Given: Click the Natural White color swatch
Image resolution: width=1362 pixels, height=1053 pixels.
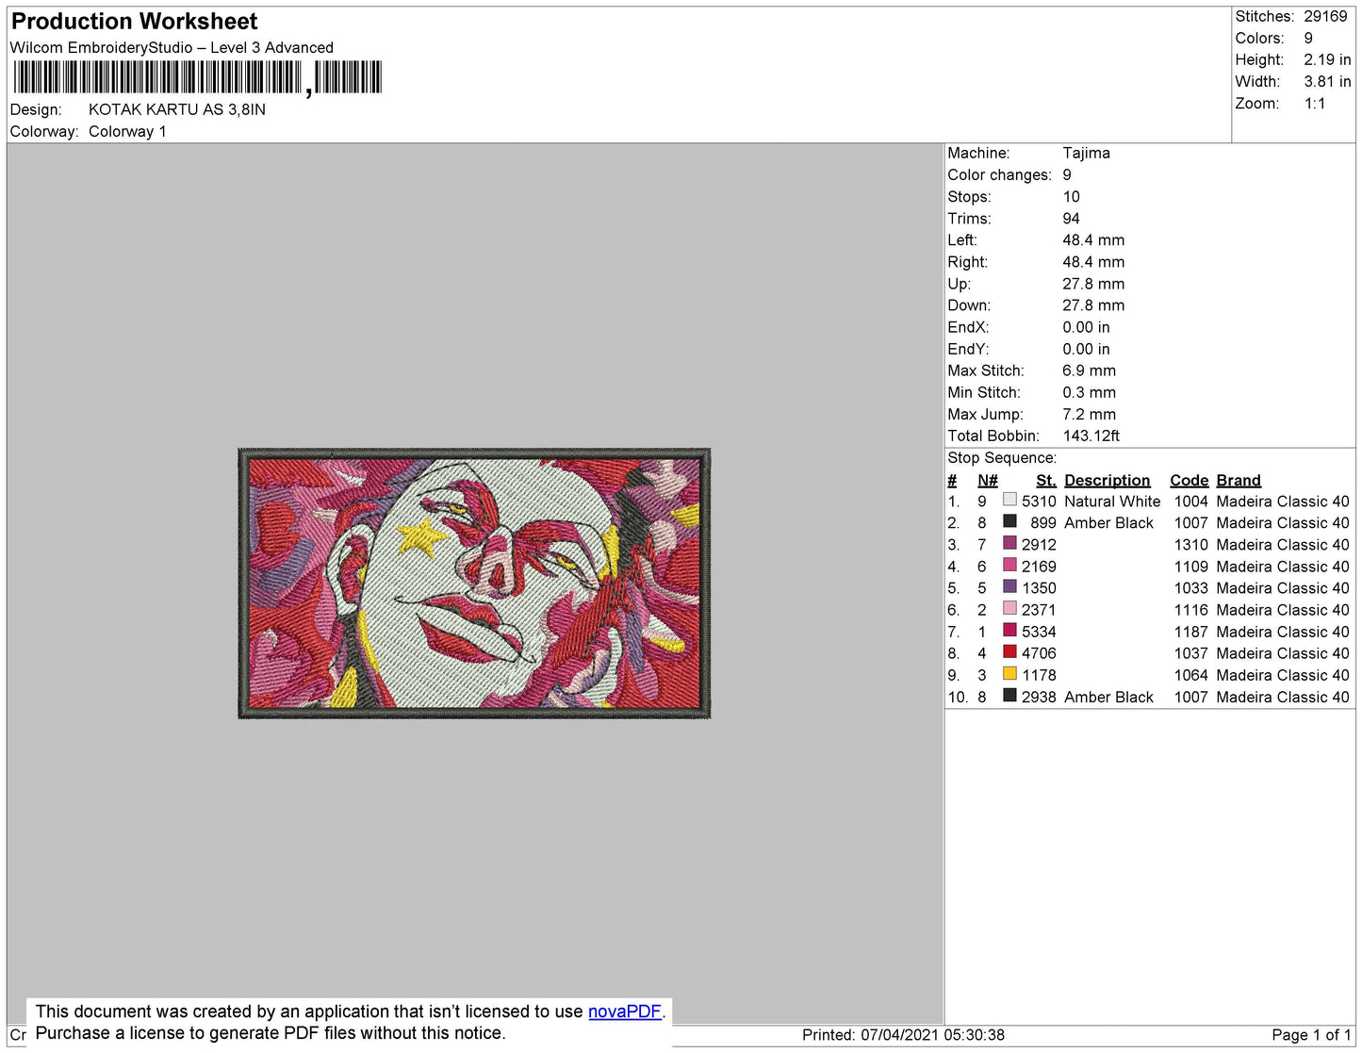Looking at the screenshot, I should (x=1009, y=500).
